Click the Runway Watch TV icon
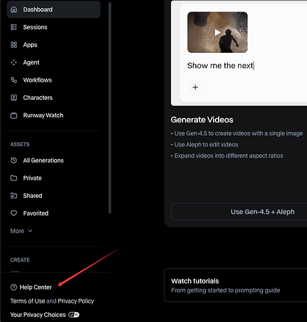 click(14, 115)
